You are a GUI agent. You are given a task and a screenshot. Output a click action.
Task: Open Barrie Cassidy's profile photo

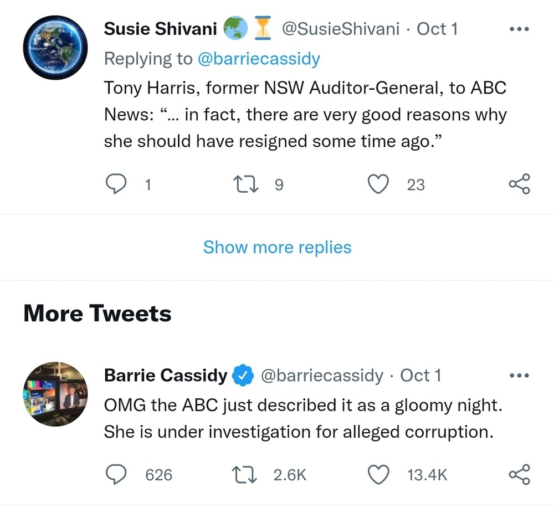[x=55, y=394]
